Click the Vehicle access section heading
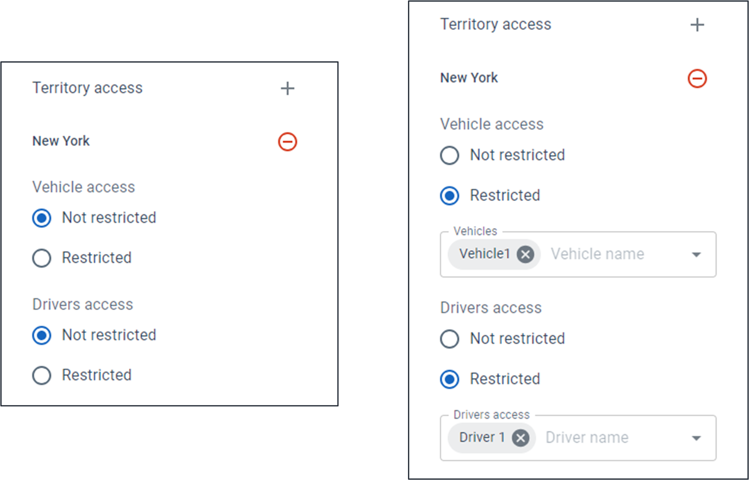This screenshot has height=480, width=749. (84, 187)
